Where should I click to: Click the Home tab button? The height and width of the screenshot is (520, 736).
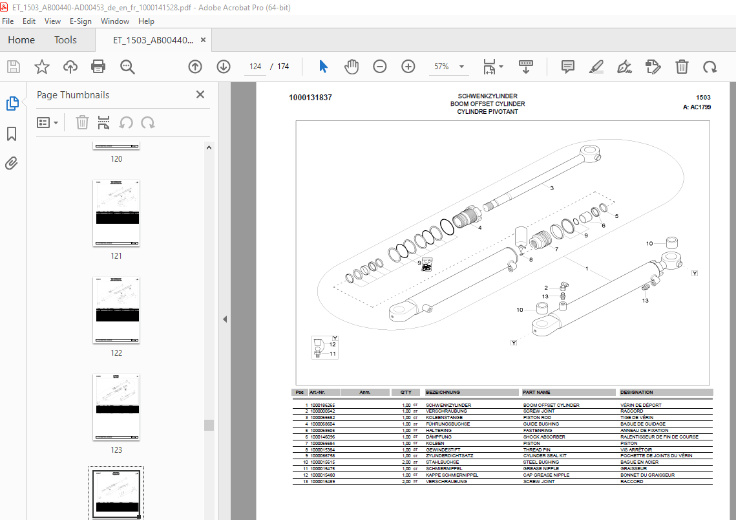click(x=21, y=40)
